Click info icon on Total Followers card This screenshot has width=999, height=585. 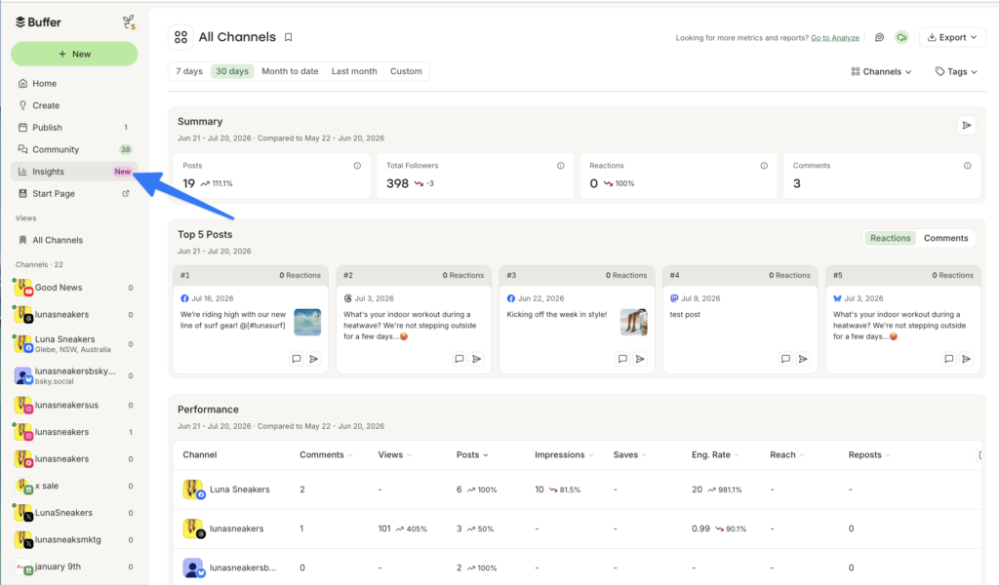(x=561, y=166)
